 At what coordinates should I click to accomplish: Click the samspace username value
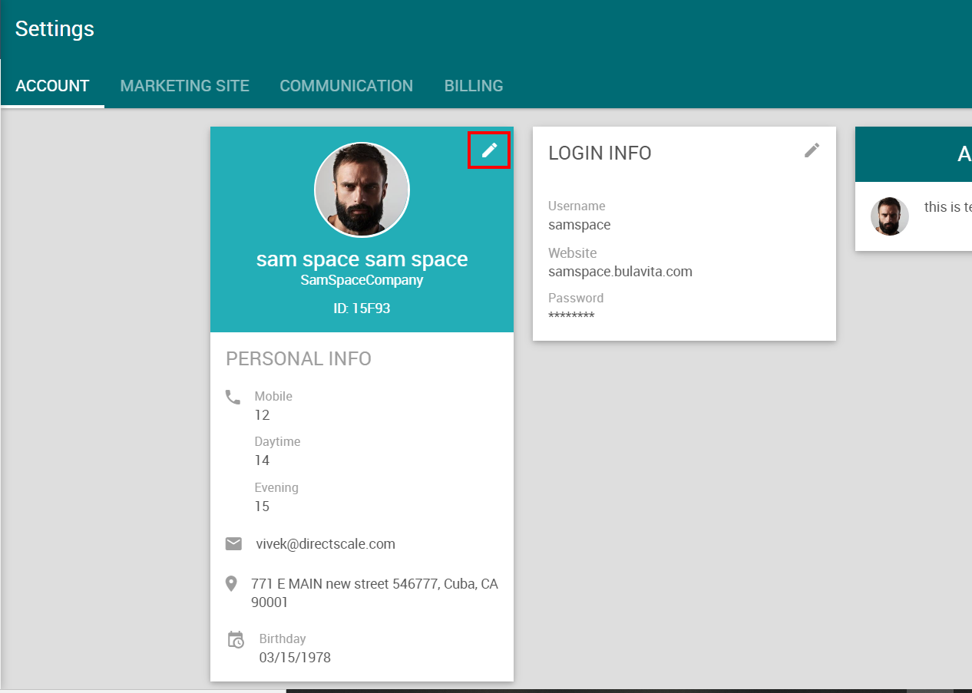click(579, 225)
